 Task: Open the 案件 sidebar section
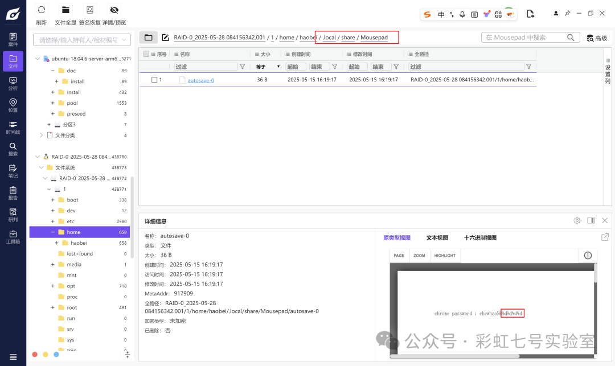point(13,40)
